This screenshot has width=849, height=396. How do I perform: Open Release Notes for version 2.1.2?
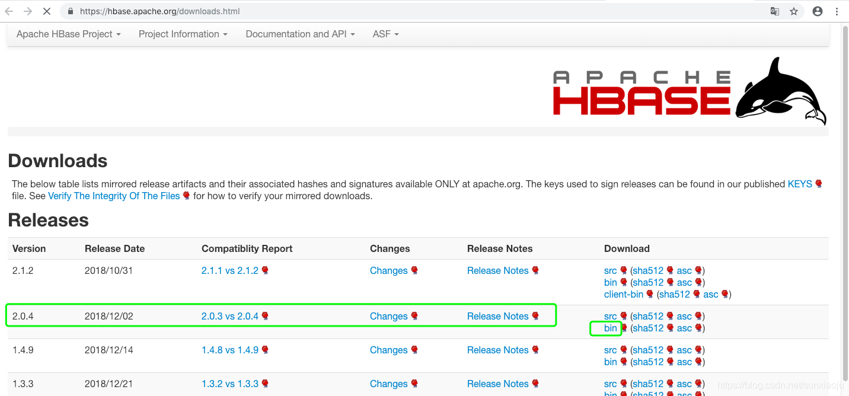498,270
